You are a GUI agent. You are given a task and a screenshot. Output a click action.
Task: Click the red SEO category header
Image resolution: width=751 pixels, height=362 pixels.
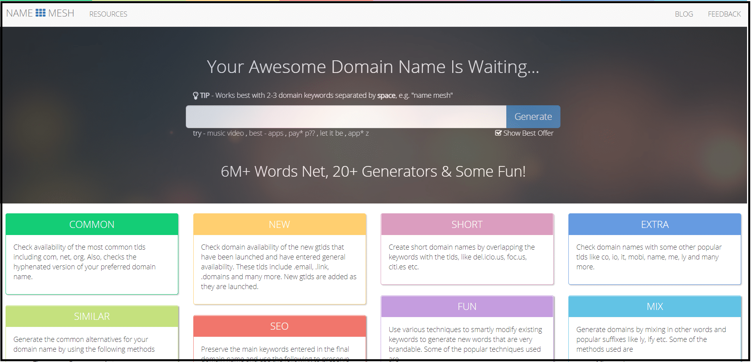tap(279, 326)
